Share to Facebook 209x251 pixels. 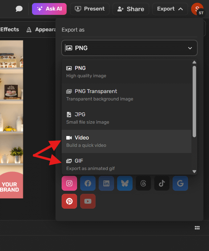(x=88, y=183)
